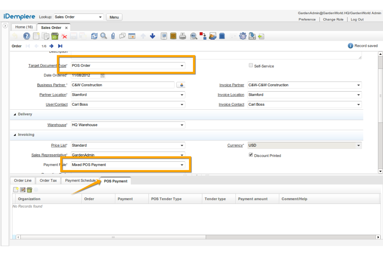The height and width of the screenshot is (256, 383).
Task: Select the POS Payment tab
Action: point(116,181)
